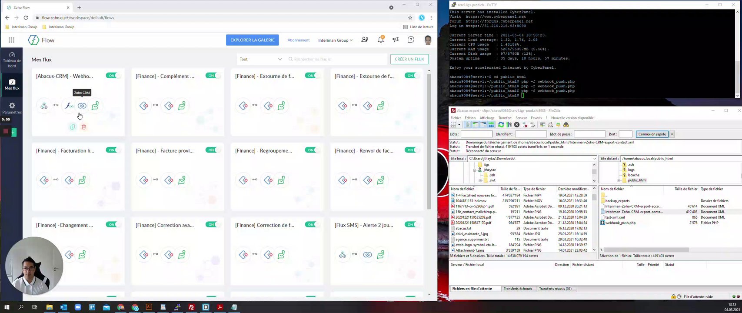Expand the Site local path dropdown
Image resolution: width=742 pixels, height=313 pixels.
(x=595, y=159)
